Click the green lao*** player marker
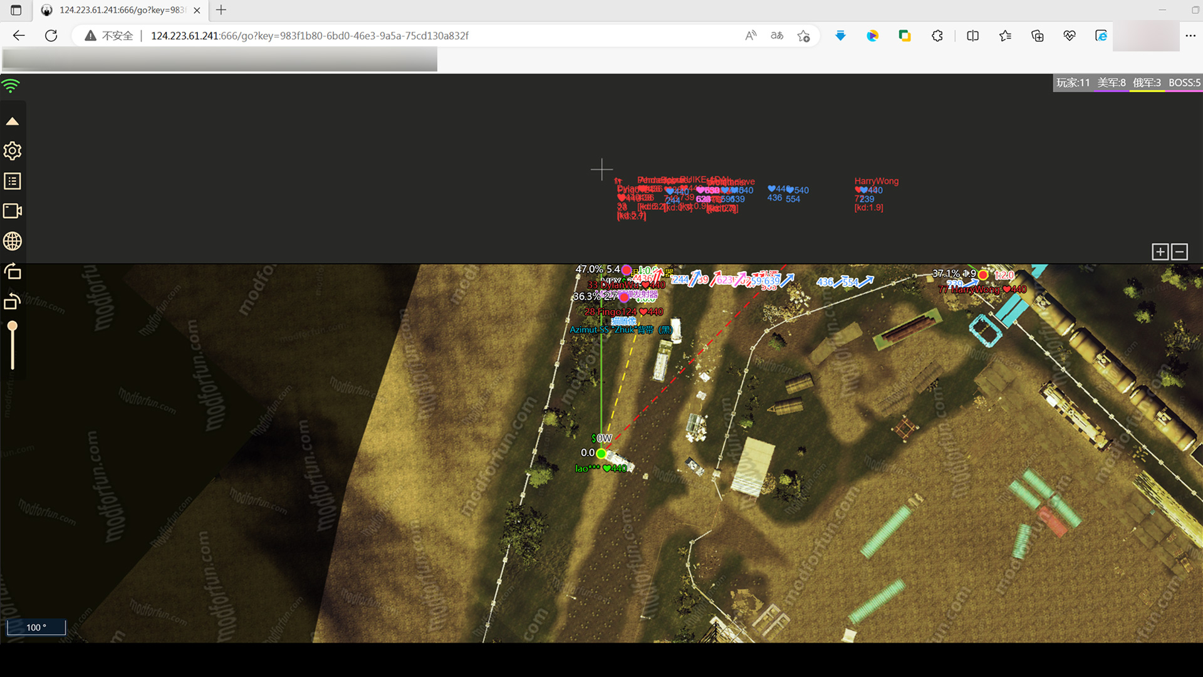Image resolution: width=1203 pixels, height=677 pixels. (601, 453)
